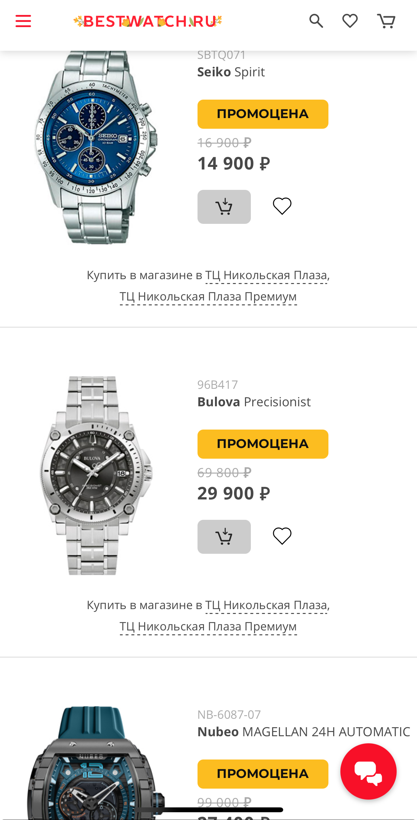This screenshot has height=820, width=417.
Task: Toggle the heart next to Bulova's cart button
Action: point(282,536)
